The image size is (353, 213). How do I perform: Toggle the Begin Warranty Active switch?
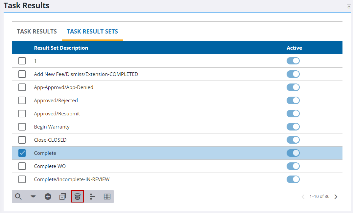[293, 127]
